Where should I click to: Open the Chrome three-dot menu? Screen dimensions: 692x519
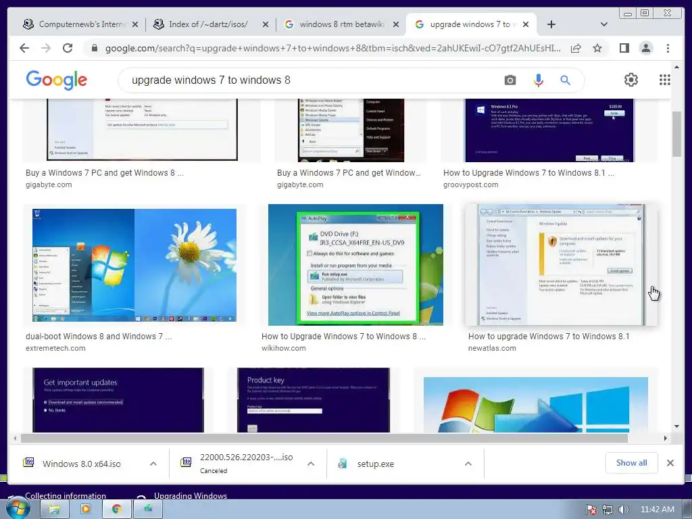668,48
